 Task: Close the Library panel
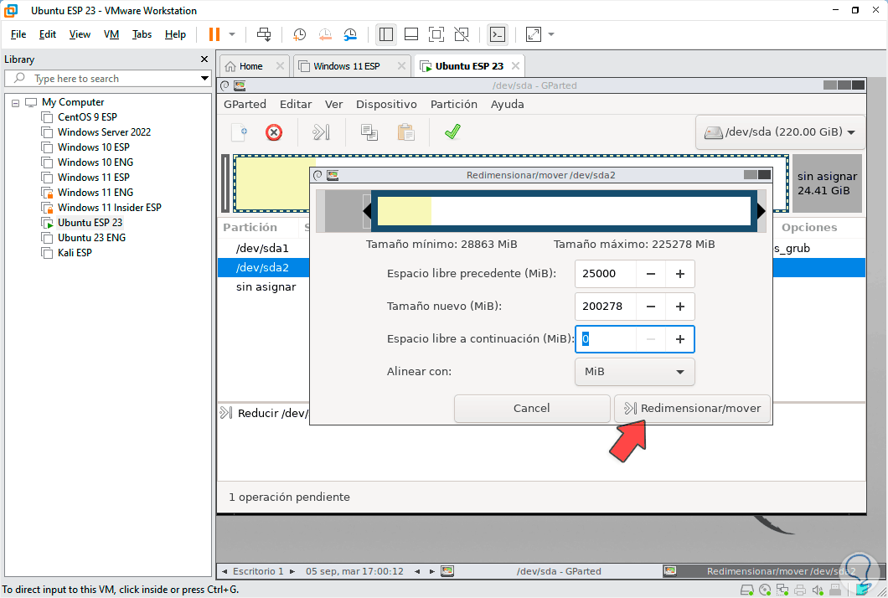click(x=204, y=59)
